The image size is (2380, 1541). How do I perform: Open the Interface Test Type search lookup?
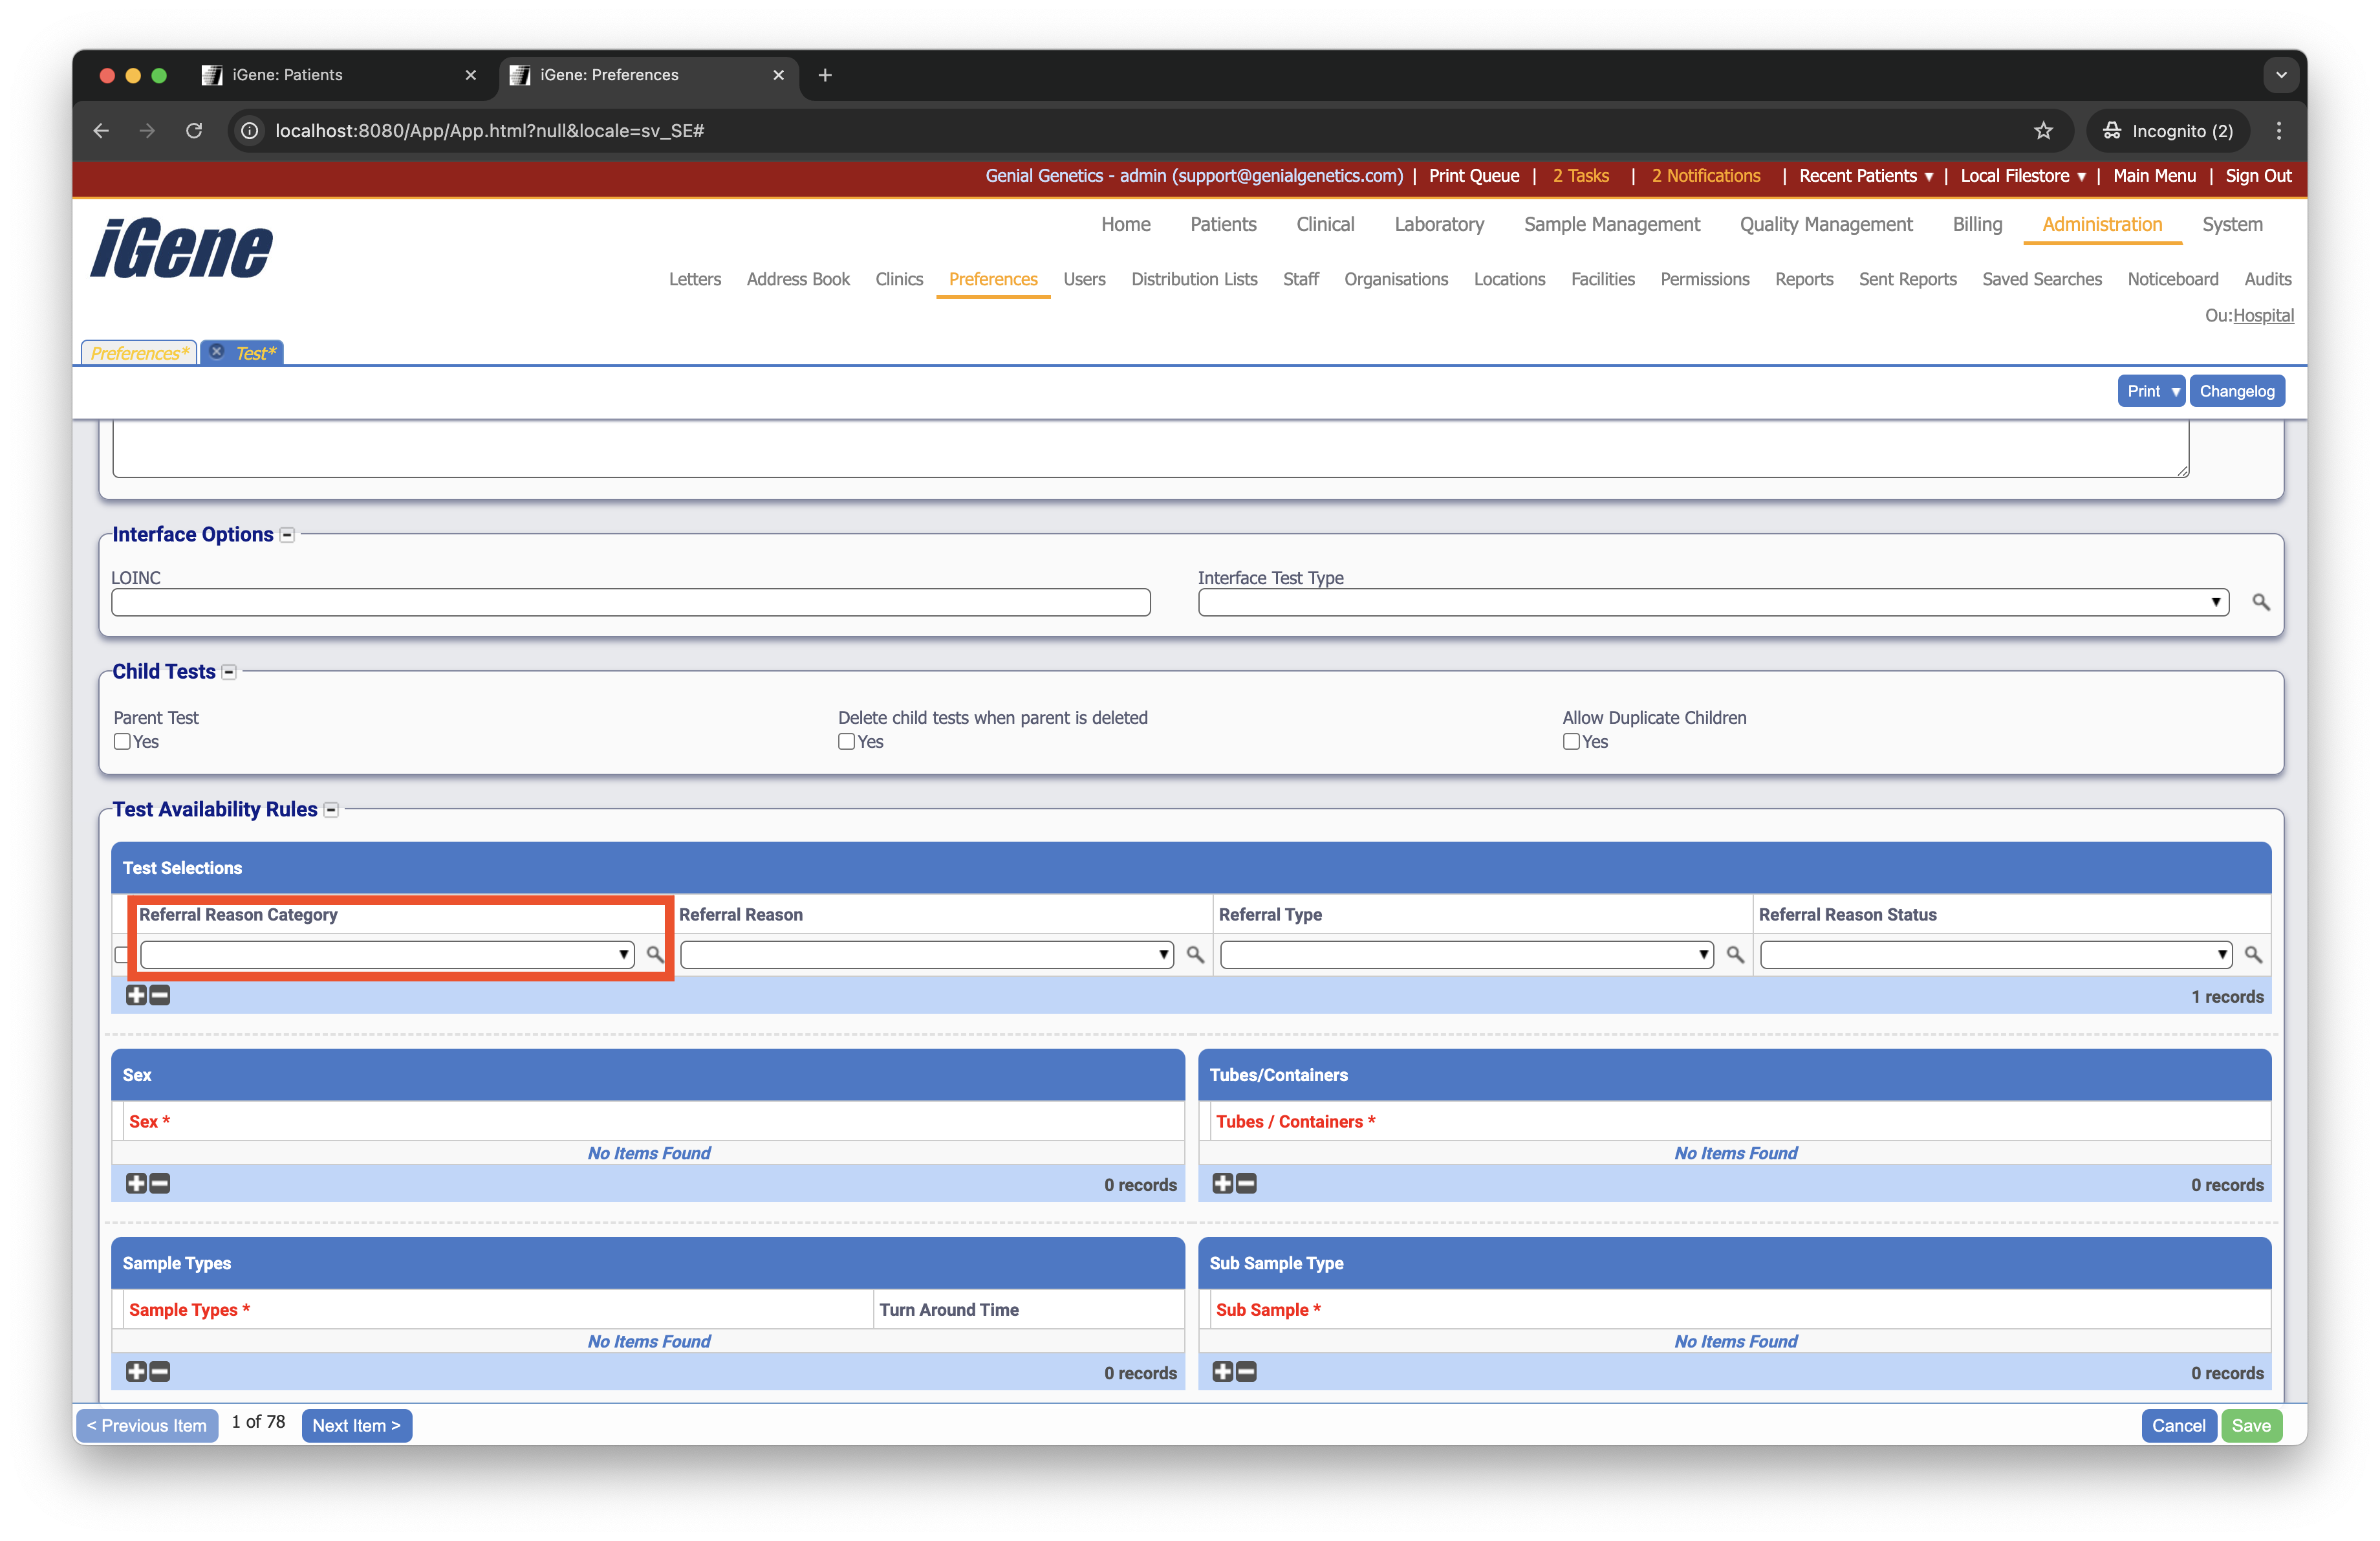click(x=2260, y=602)
